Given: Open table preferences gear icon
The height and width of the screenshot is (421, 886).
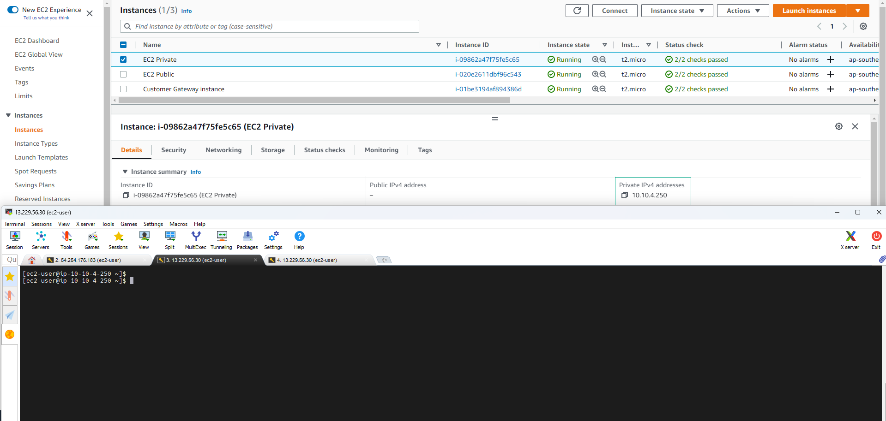Looking at the screenshot, I should [x=863, y=26].
